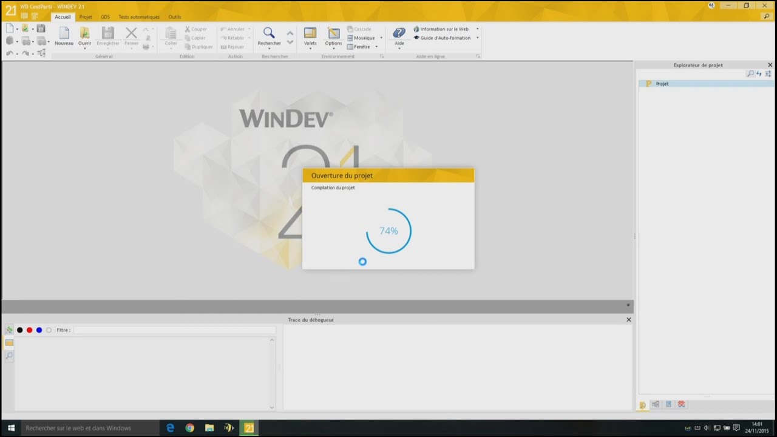Expand the Options dropdown arrow
The width and height of the screenshot is (777, 437).
(x=333, y=49)
